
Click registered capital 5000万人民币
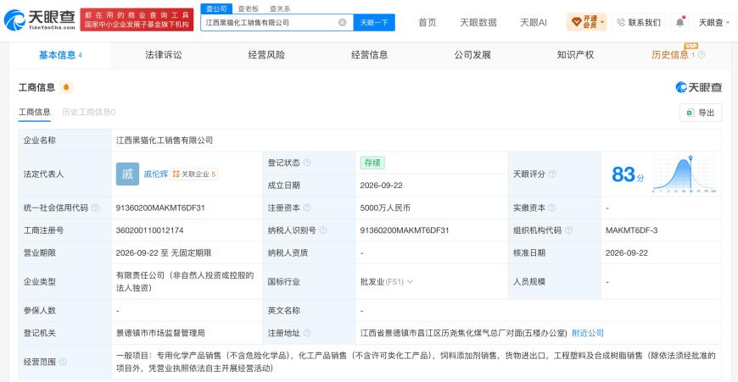[x=385, y=208]
